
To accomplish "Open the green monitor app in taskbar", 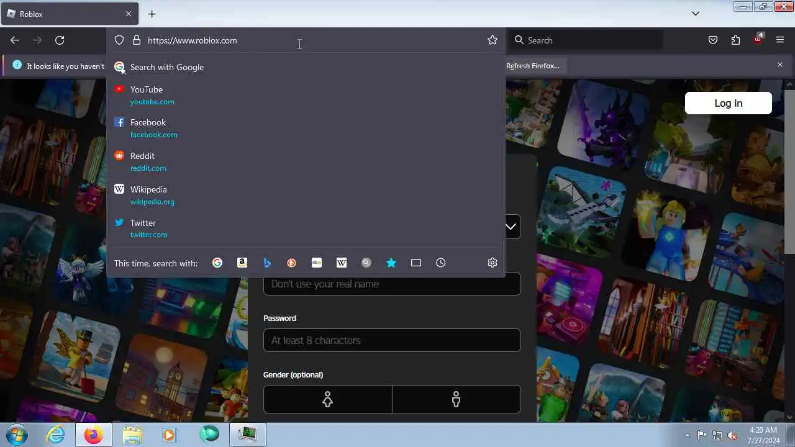I will click(248, 435).
